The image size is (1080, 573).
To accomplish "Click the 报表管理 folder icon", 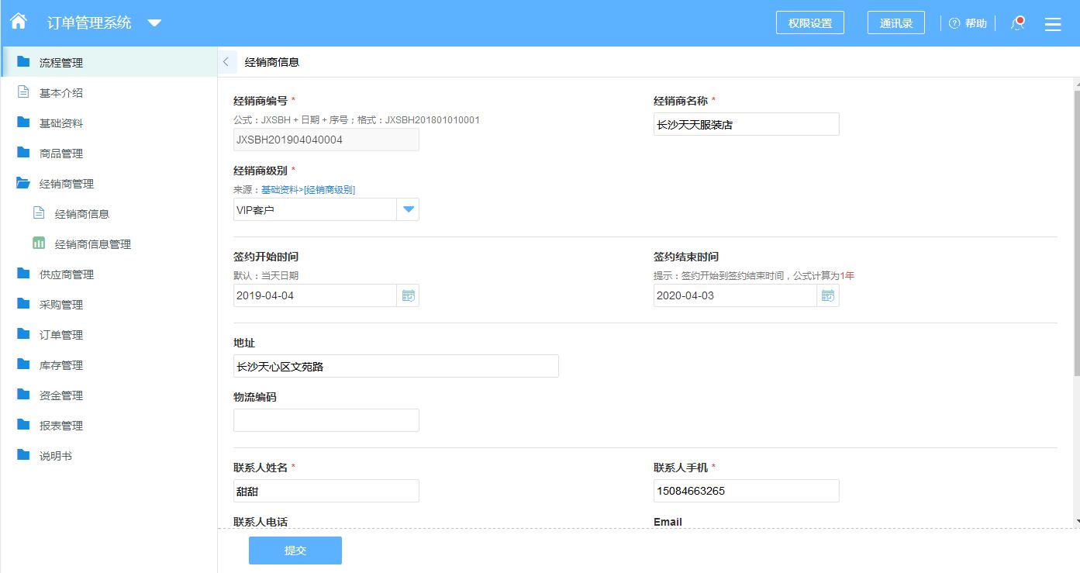I will 23,425.
